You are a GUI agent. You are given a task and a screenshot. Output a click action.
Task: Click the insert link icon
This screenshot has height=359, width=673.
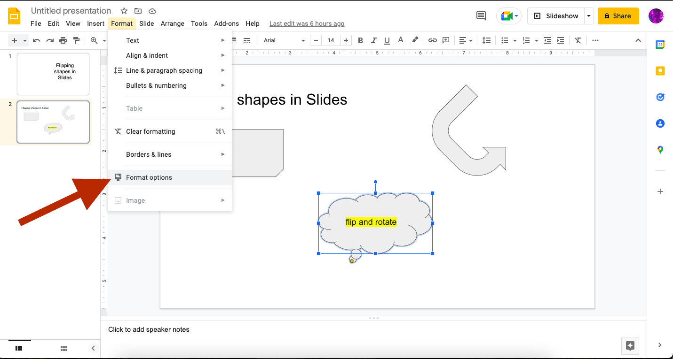[432, 40]
